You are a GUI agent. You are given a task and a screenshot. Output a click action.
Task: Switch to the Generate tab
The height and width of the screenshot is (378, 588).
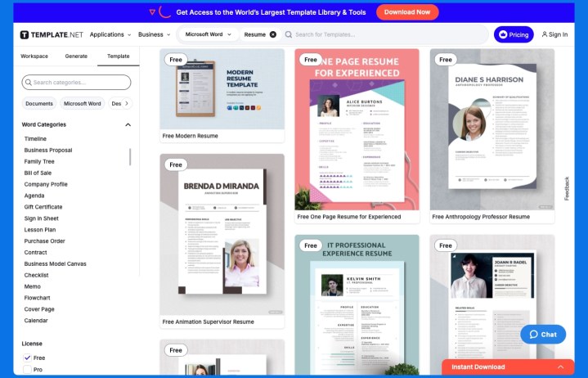(76, 56)
